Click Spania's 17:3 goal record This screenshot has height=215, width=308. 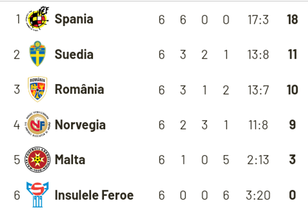point(258,20)
